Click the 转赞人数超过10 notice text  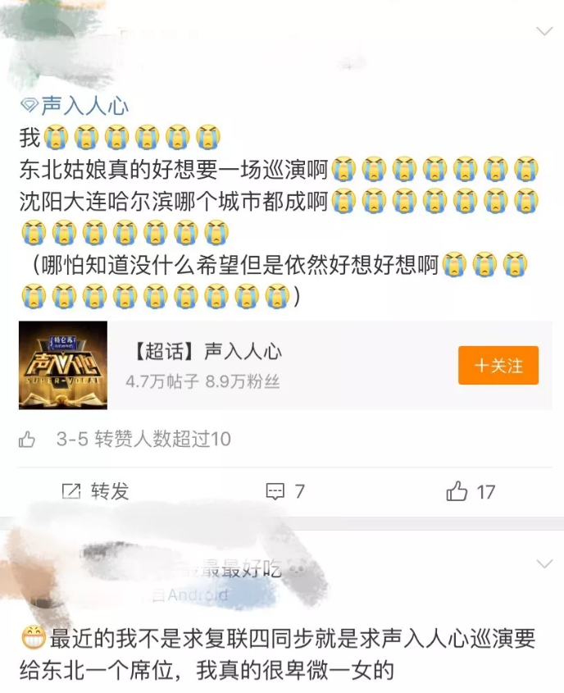[x=163, y=439]
